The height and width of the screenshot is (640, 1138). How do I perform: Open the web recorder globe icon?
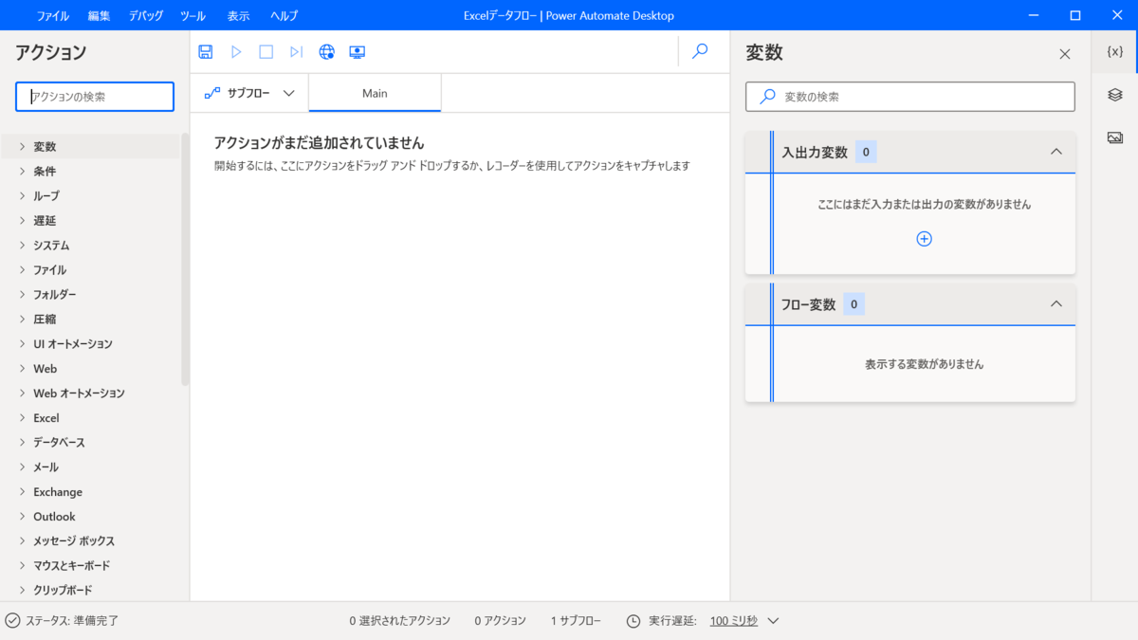(x=327, y=52)
